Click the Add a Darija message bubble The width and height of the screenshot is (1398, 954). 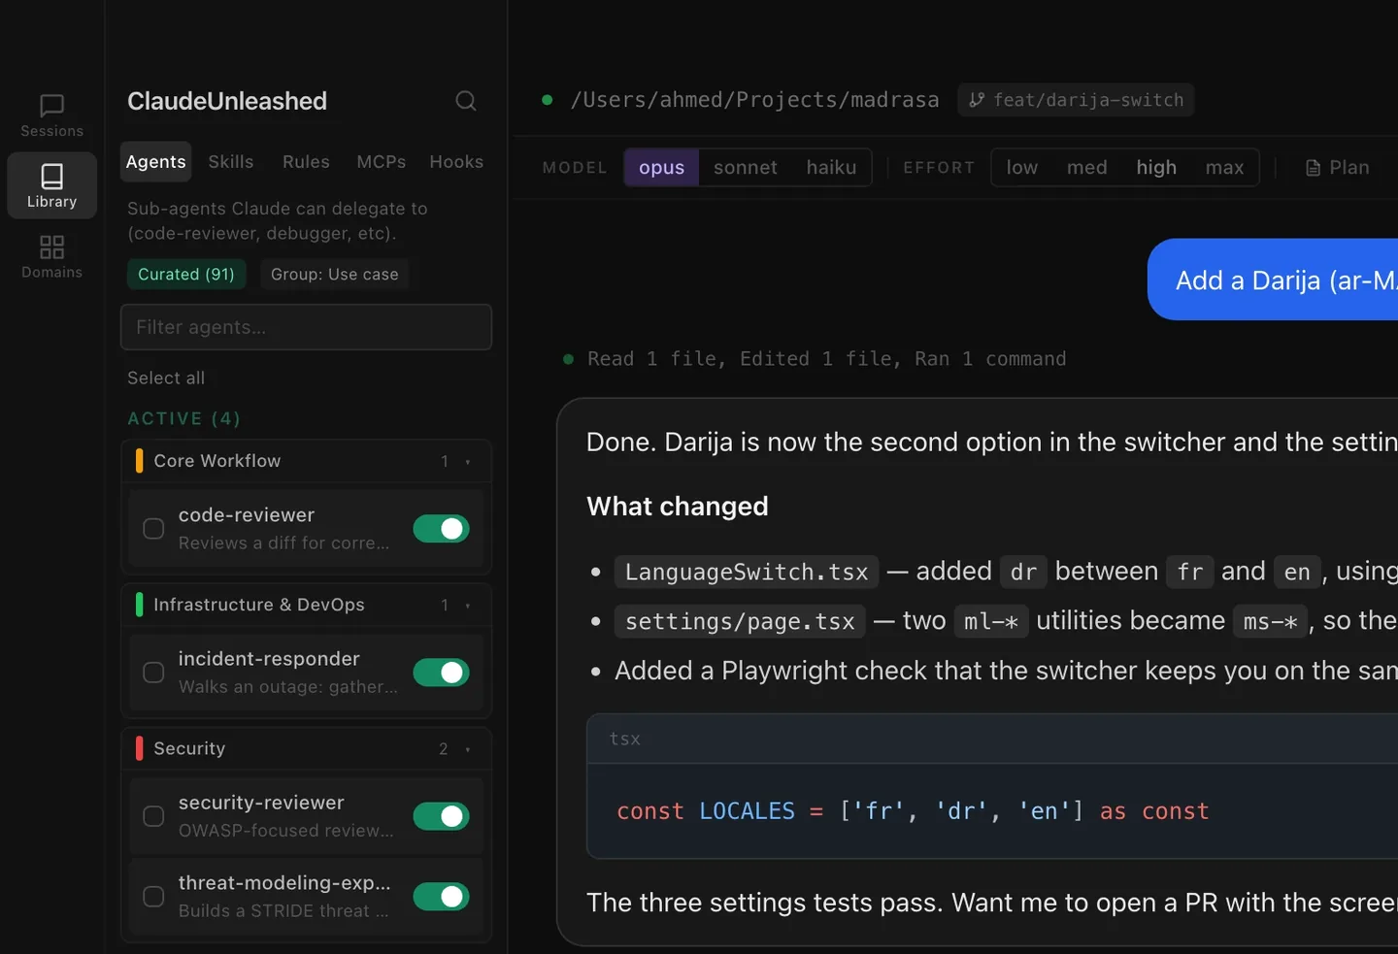pos(1273,280)
